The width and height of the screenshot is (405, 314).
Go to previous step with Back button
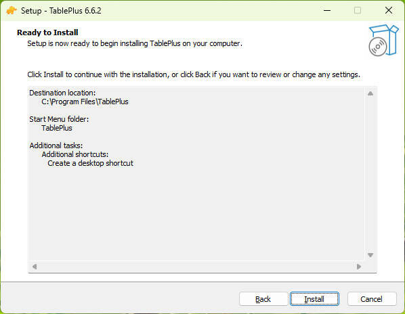(263, 299)
